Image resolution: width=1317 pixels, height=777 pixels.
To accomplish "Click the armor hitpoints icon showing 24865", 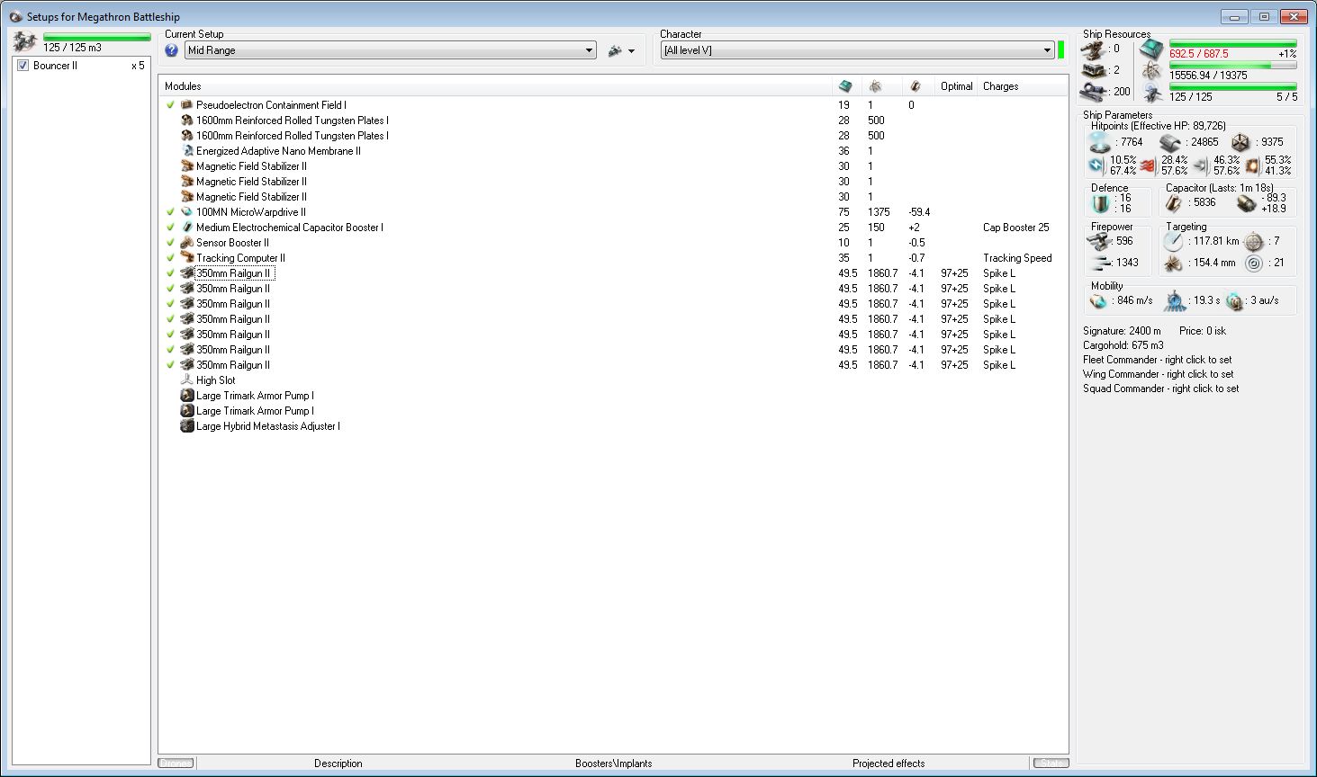I will coord(1170,143).
